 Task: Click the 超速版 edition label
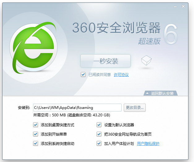(x=149, y=41)
